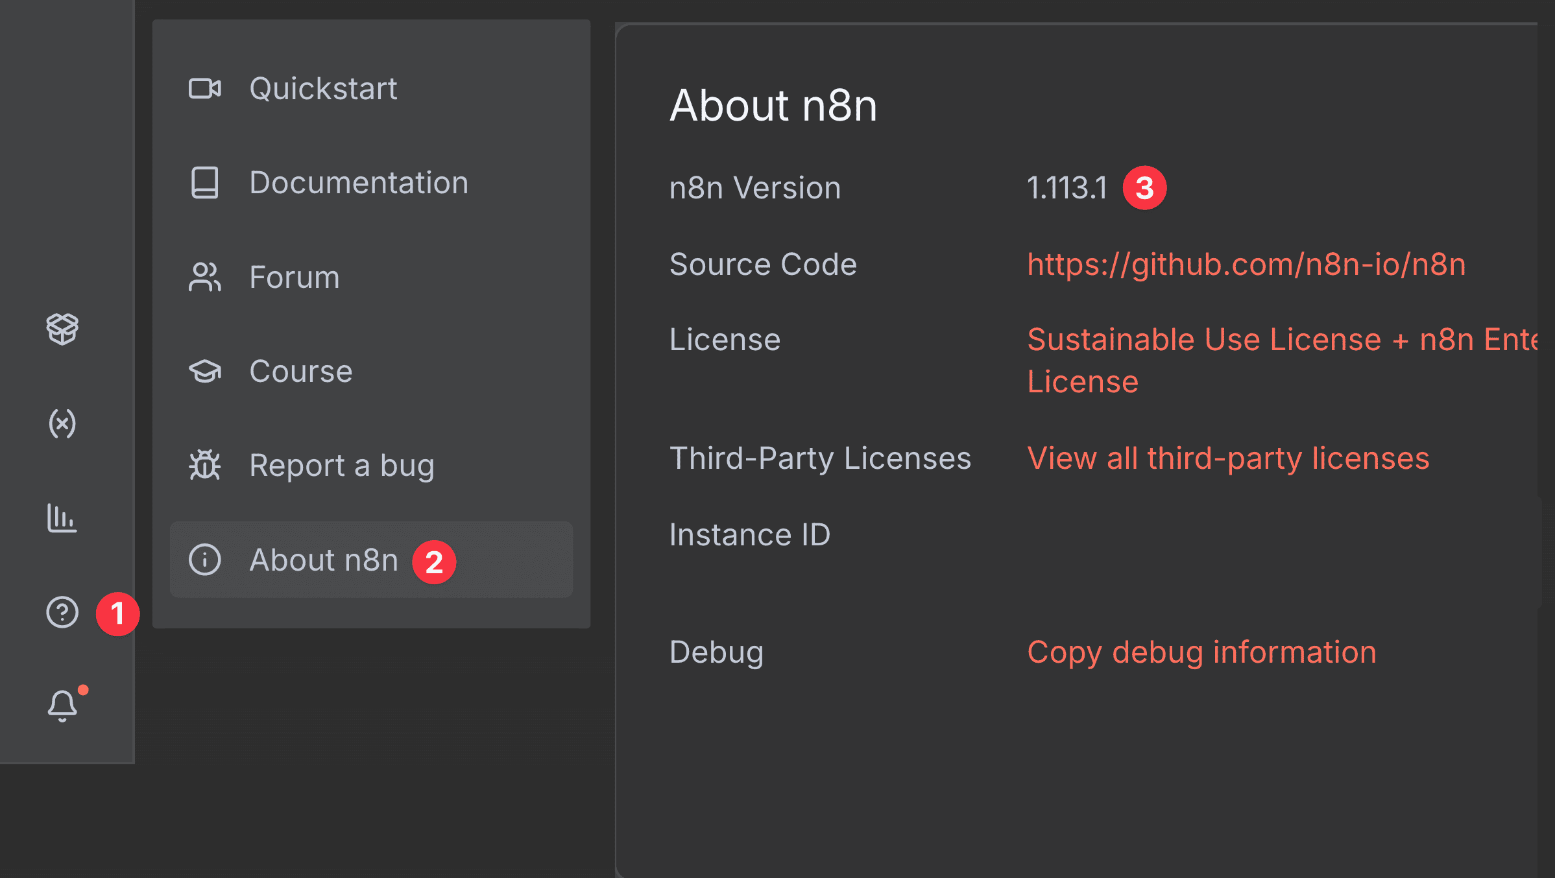Open the Templates icon in the sidebar

coord(62,330)
